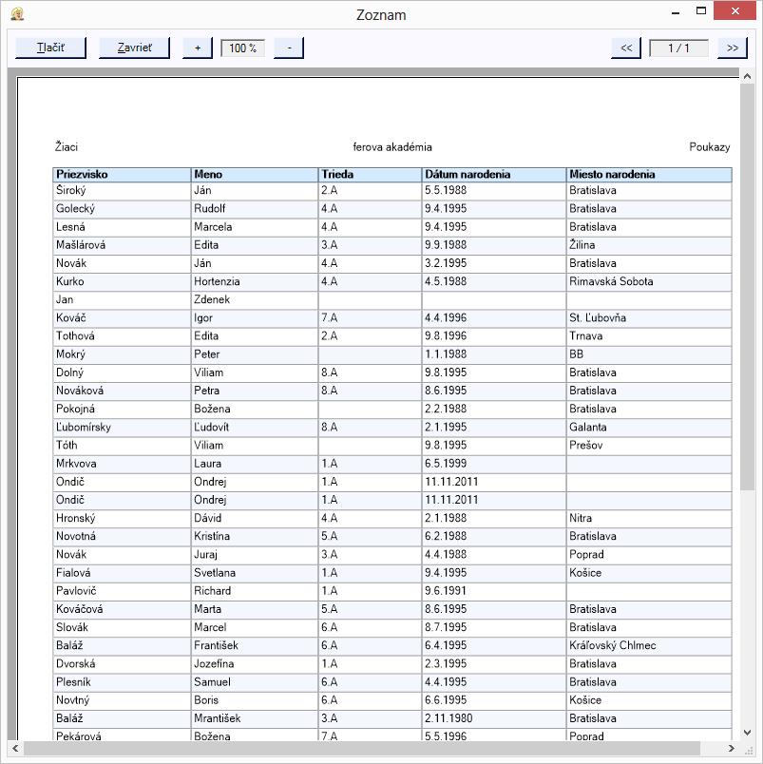Click the Kováč surname cell
This screenshot has height=764, width=763.
coord(122,318)
